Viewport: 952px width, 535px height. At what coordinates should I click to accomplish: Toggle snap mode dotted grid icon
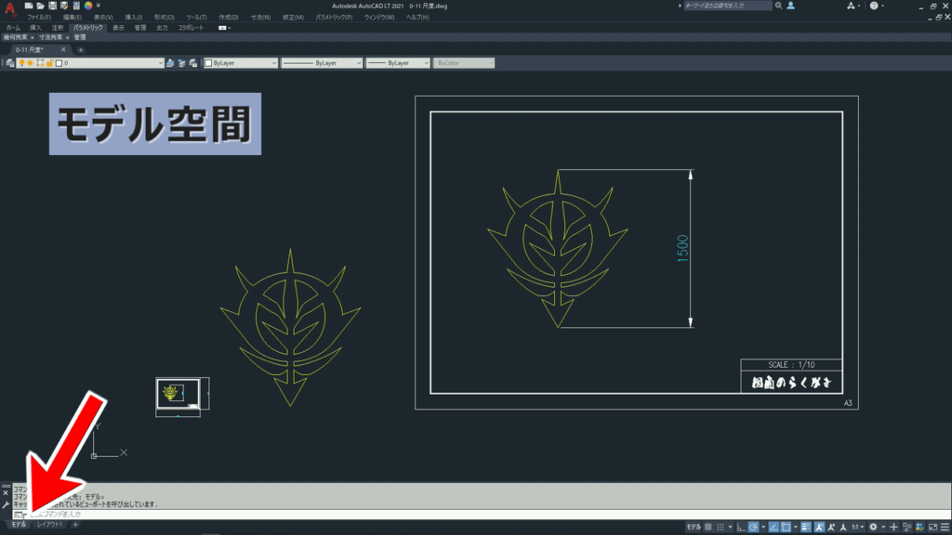(721, 528)
